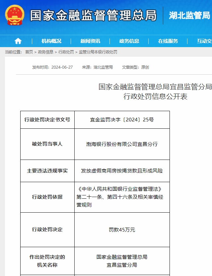Click 国家金融监督管理总局 site title
Viewport: 212px width, 276px height.
pos(93,15)
